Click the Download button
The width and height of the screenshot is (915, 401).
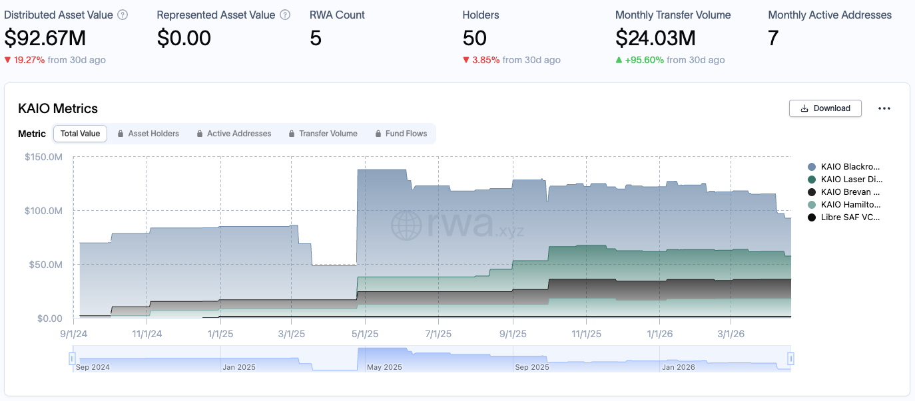tap(826, 107)
